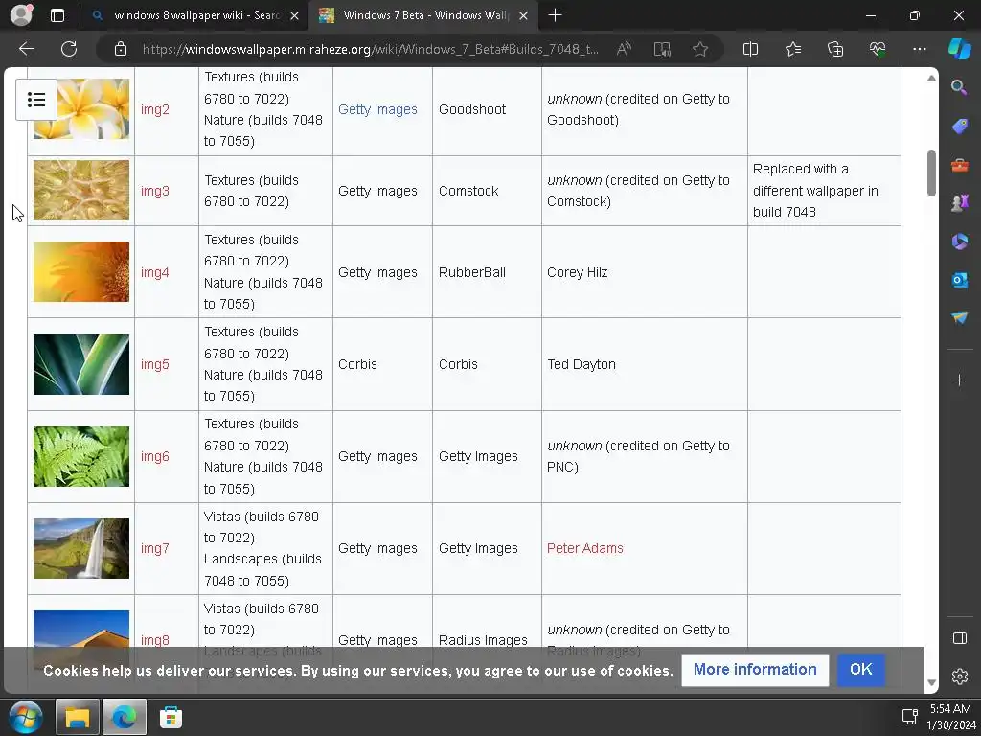
Task: Toggle split screen view
Action: [x=750, y=49]
